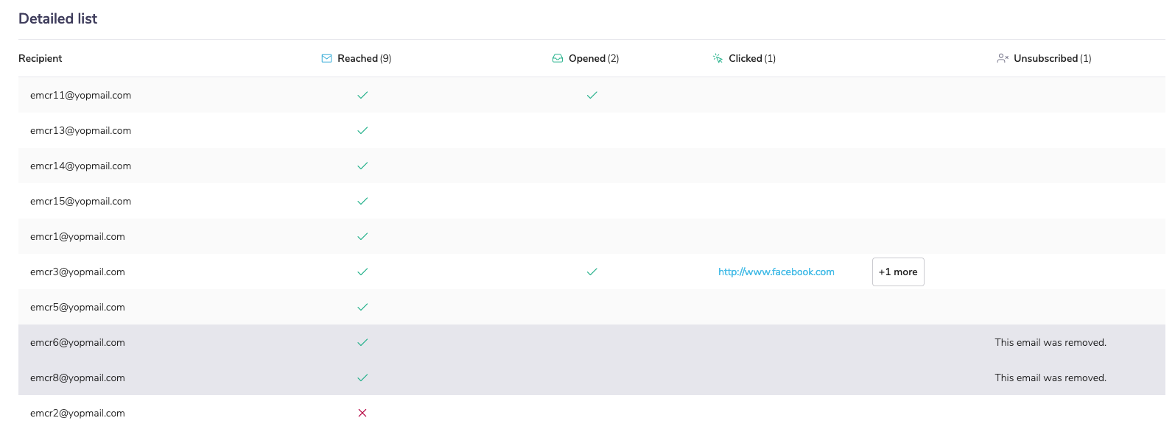Click the Reached envelope icon
This screenshot has width=1175, height=429.
tap(326, 58)
